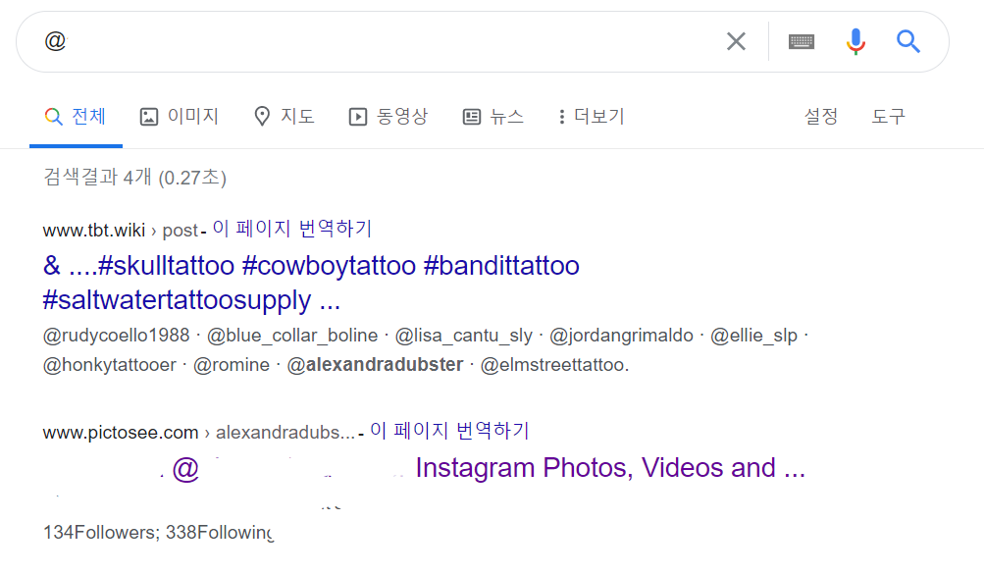Screen dimensions: 984x574
Task: Open the on-screen keyboard input tool
Action: point(802,41)
